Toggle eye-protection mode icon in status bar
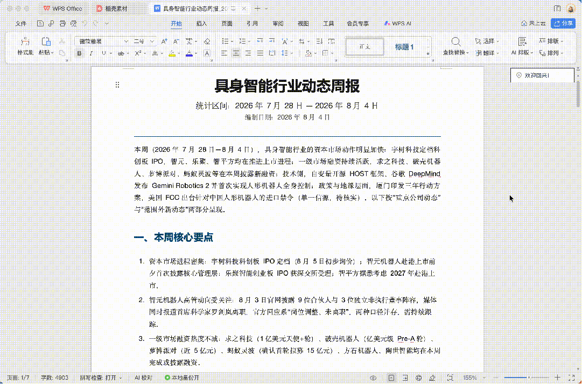582x384 pixels. click(x=373, y=378)
